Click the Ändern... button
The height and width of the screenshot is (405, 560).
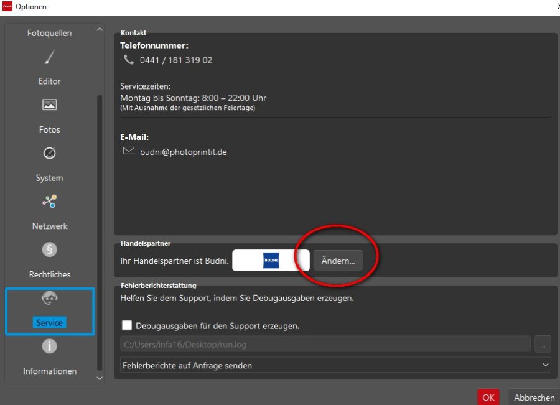(338, 261)
